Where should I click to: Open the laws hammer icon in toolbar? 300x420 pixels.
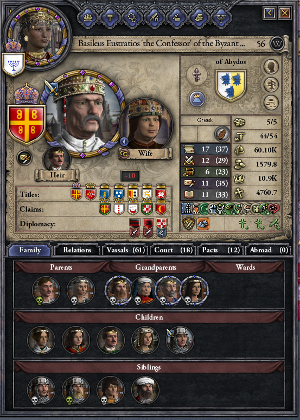tap(110, 18)
